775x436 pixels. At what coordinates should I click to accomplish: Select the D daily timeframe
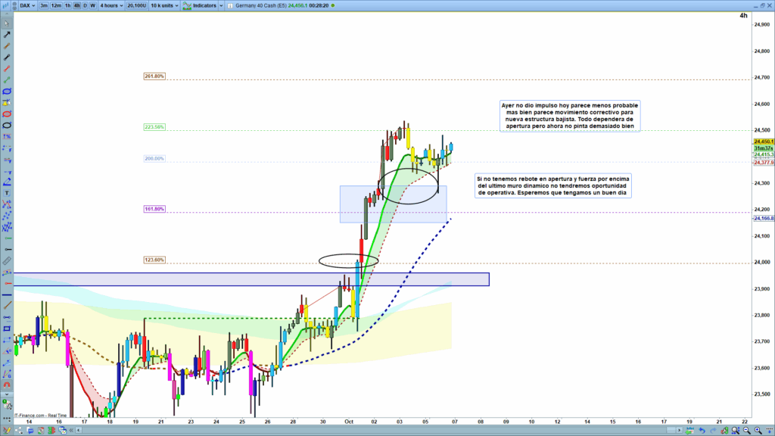point(85,5)
